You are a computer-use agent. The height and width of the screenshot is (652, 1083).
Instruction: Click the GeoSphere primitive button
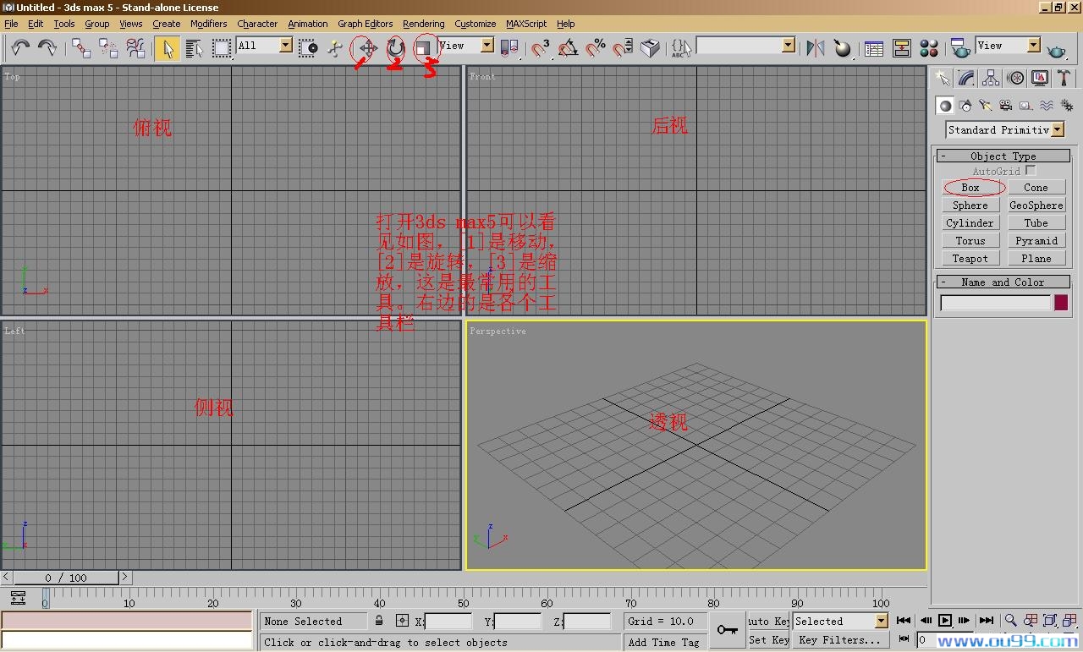click(1036, 205)
